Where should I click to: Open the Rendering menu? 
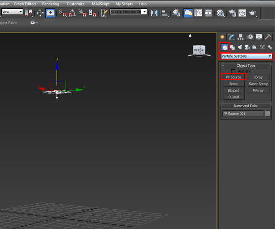[51, 4]
